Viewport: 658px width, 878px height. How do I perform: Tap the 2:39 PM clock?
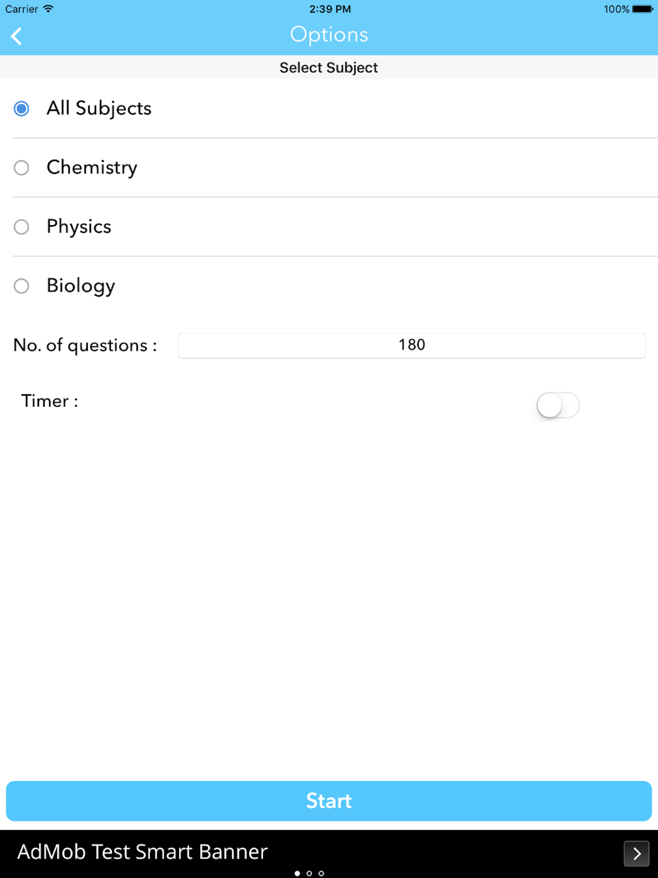coord(330,9)
